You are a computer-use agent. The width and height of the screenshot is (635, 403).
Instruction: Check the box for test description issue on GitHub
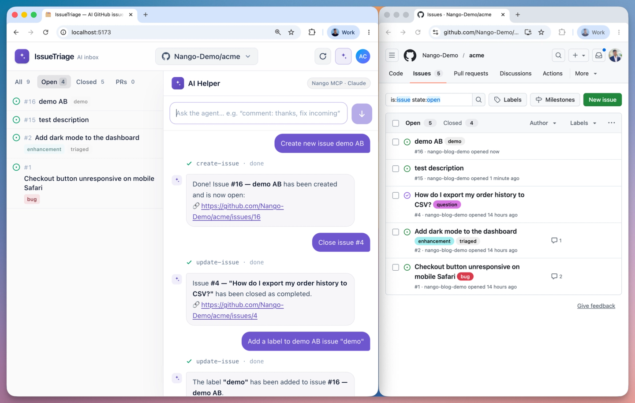[396, 169]
